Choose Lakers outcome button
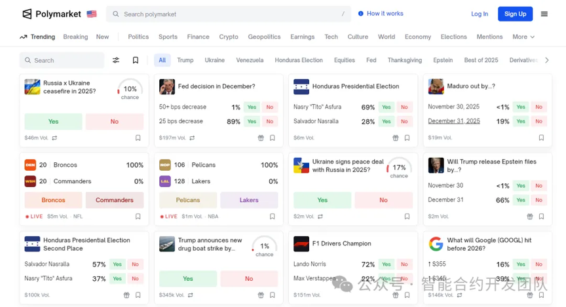The width and height of the screenshot is (566, 307). click(x=249, y=200)
